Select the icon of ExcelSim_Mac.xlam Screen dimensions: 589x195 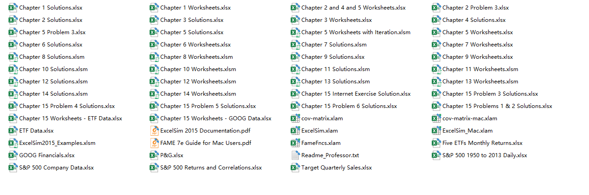pyautogui.click(x=436, y=131)
